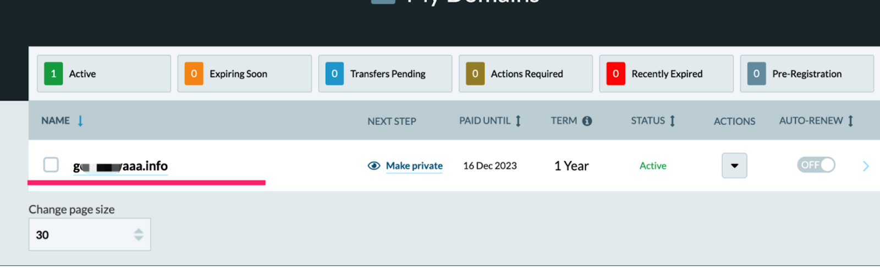Open the page size stepper arrows
Image resolution: width=880 pixels, height=268 pixels.
[x=139, y=235]
